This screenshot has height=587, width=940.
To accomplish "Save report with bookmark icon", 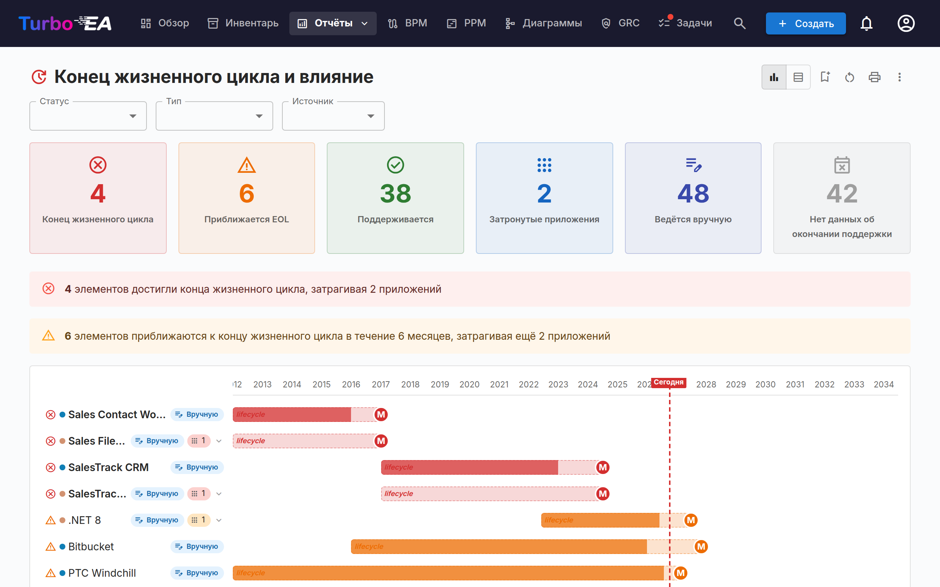I will 825,77.
